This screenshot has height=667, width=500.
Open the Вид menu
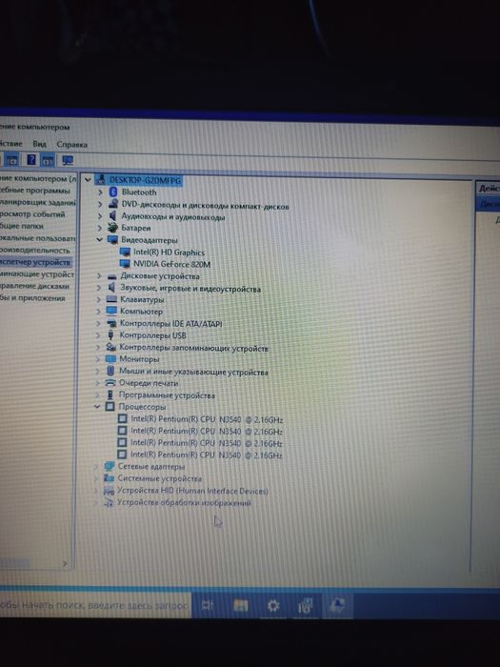(39, 144)
